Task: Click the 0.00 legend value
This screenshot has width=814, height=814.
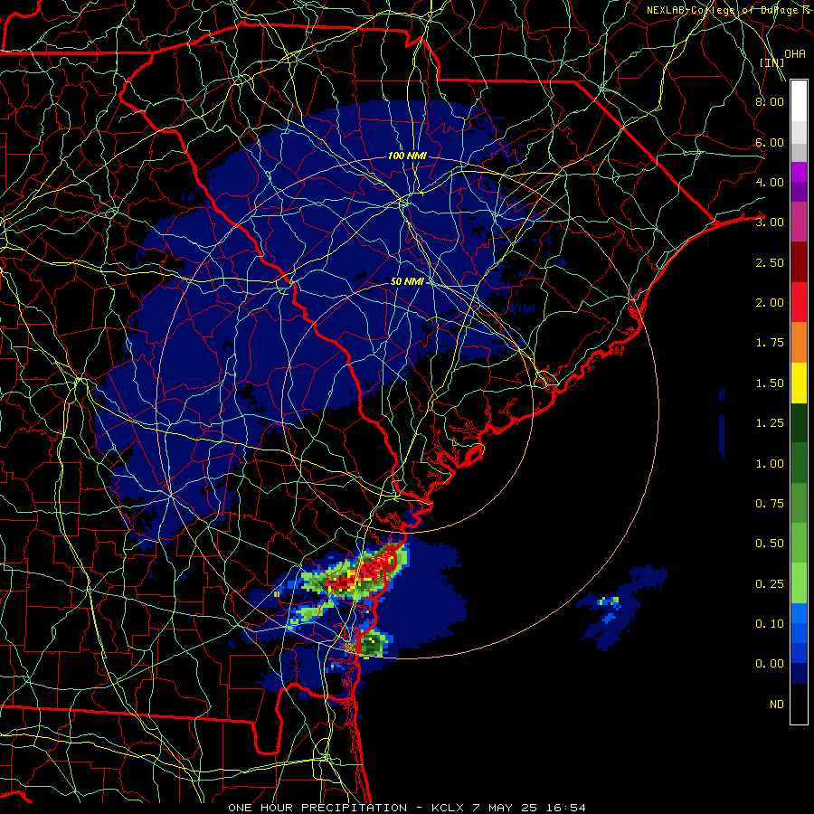Action: (770, 664)
